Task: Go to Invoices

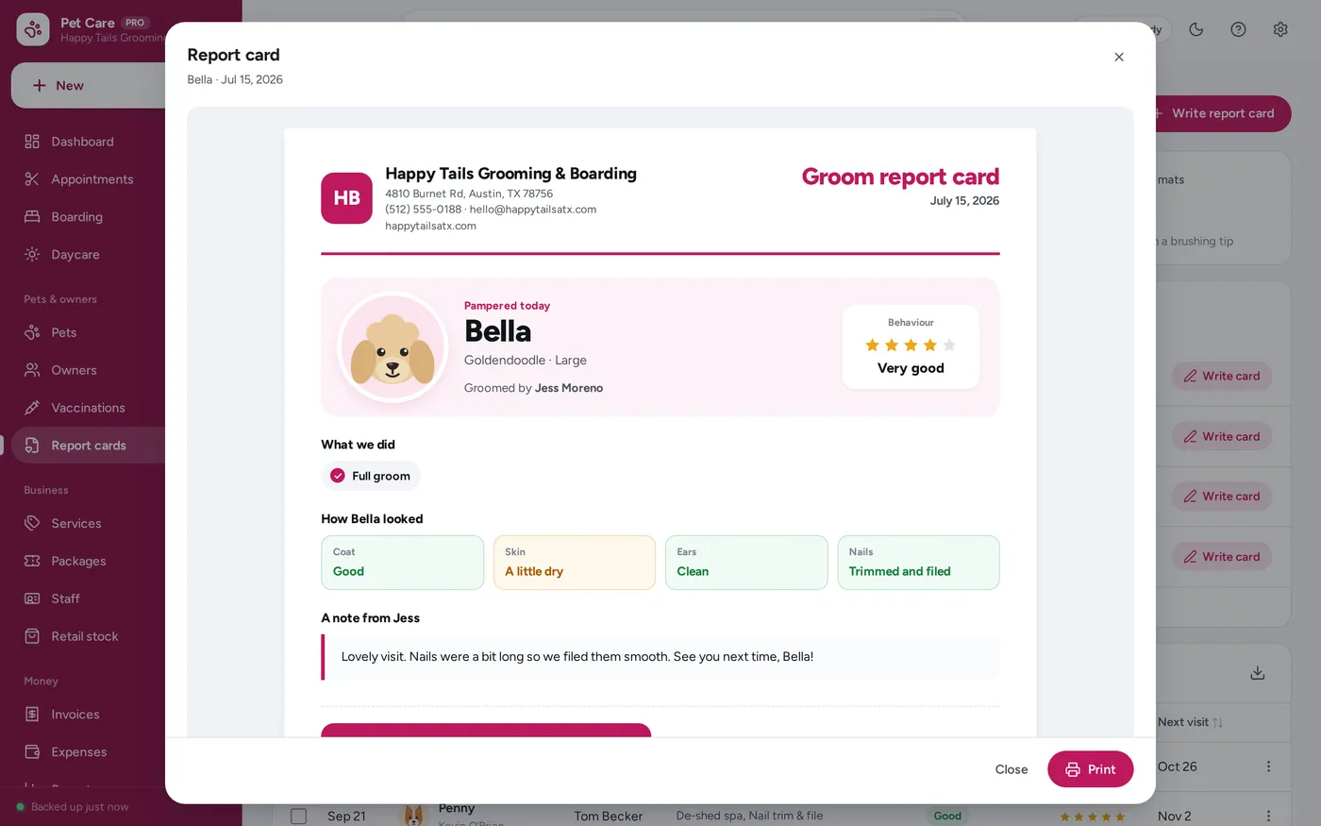Action: 75,715
